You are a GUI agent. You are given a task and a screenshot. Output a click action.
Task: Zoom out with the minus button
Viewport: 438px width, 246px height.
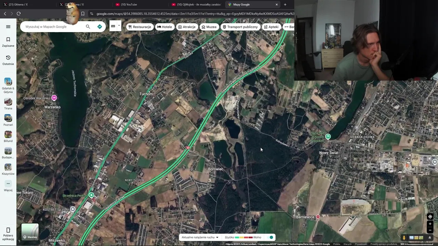point(430,230)
